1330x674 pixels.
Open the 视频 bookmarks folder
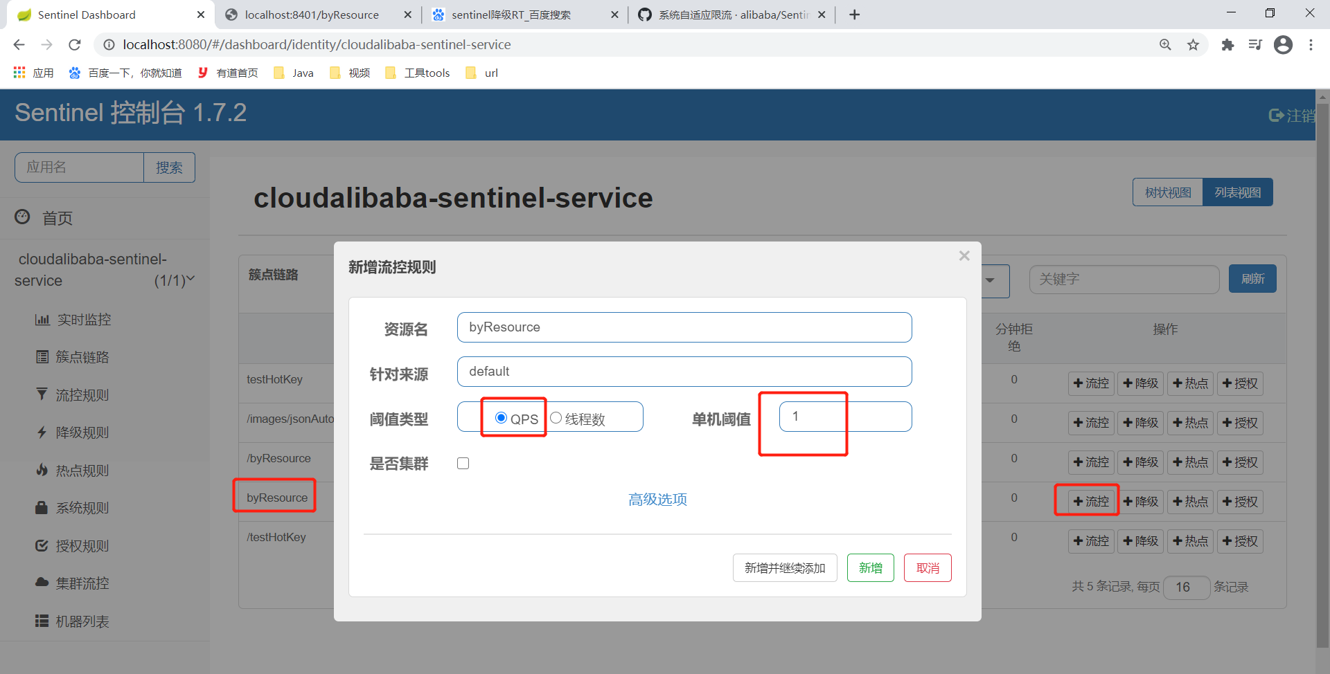[x=350, y=73]
